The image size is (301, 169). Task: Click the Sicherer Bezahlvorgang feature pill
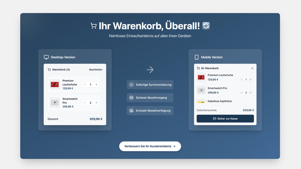click(x=150, y=98)
